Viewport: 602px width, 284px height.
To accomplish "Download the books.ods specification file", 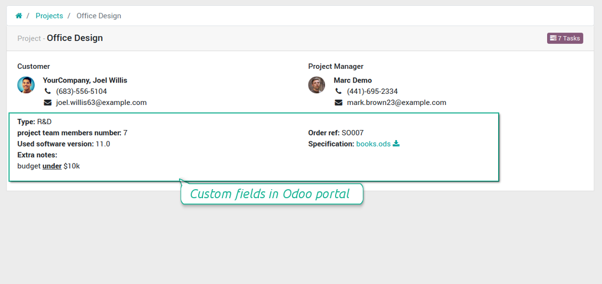I will [x=373, y=144].
